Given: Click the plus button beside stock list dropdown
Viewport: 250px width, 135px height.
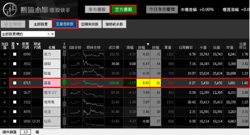Looking at the screenshot, I should [x=52, y=34].
